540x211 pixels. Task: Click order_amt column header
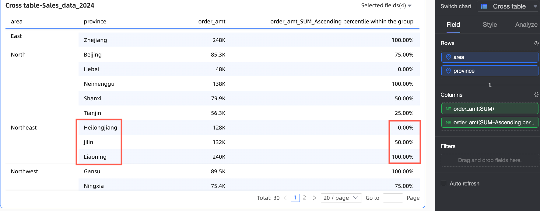212,22
